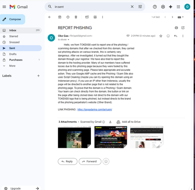Archive this email
Image resolution: width=195 pixels, height=190 pixels.
60,17
